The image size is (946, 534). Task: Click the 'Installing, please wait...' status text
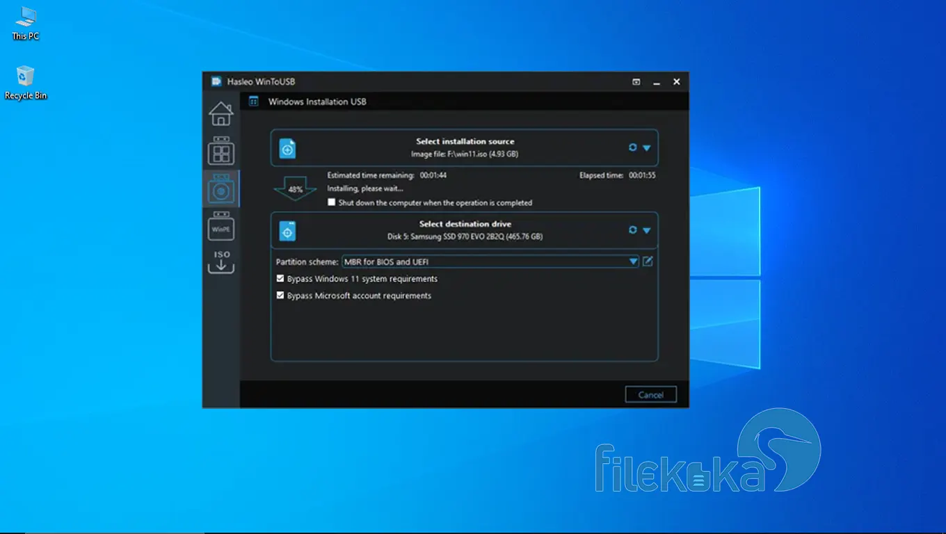point(365,188)
